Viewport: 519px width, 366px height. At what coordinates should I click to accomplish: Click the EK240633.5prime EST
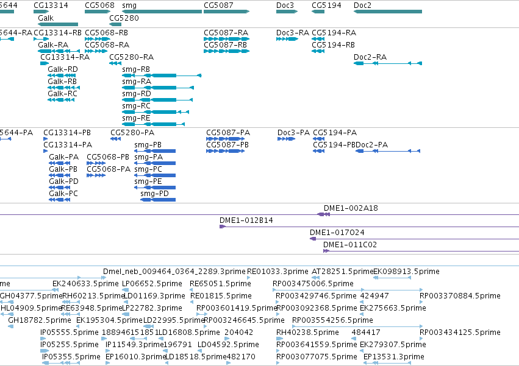click(x=55, y=290)
